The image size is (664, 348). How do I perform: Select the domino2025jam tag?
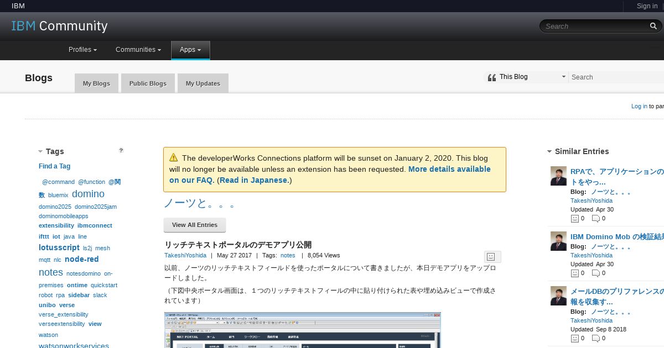(96, 207)
